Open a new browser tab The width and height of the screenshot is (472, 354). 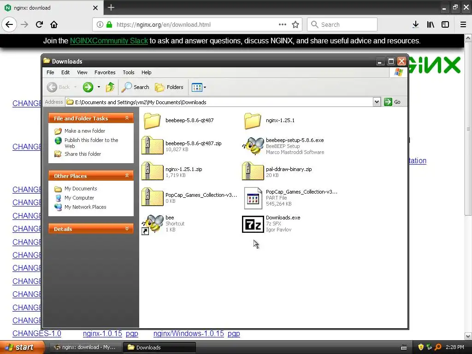(x=111, y=7)
